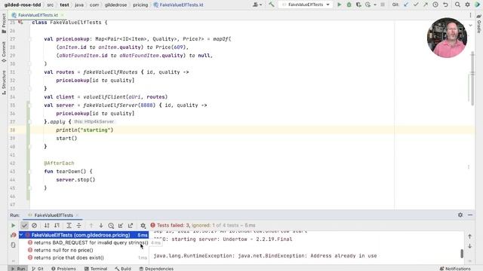Go to next failed test arrow
483x271 pixels.
point(101,226)
